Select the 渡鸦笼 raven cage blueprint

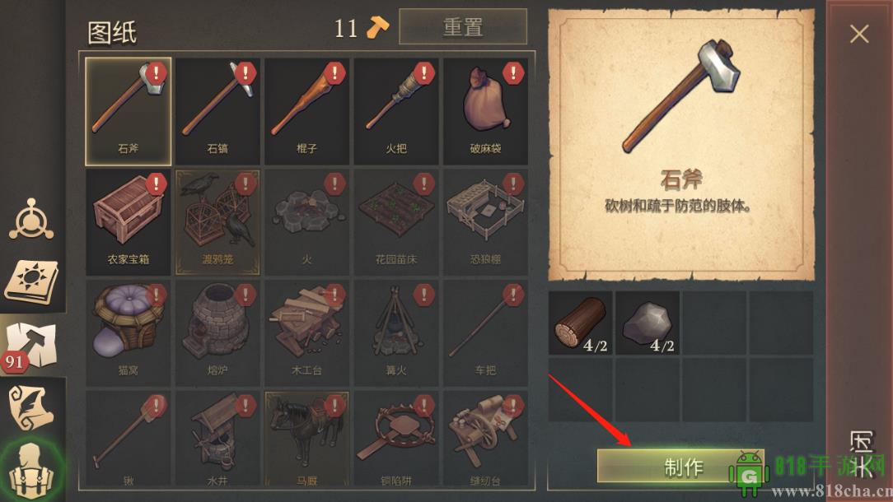coord(217,222)
